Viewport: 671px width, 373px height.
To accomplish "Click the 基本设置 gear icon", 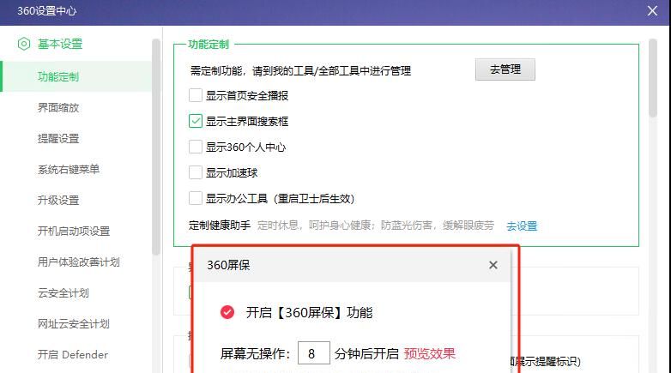I will (24, 44).
